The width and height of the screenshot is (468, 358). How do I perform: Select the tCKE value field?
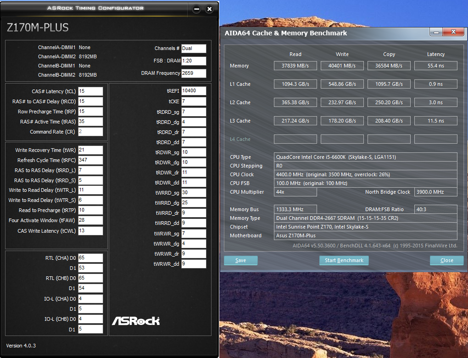click(x=194, y=101)
